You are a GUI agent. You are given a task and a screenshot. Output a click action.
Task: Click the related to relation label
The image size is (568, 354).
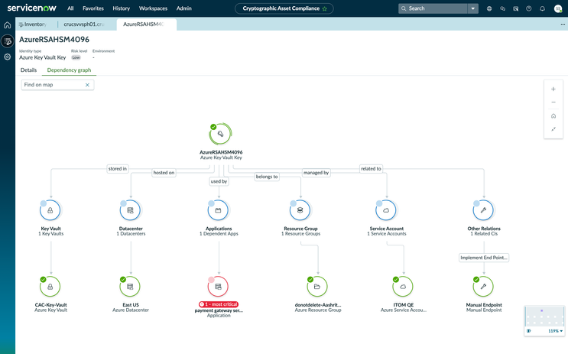click(x=371, y=168)
